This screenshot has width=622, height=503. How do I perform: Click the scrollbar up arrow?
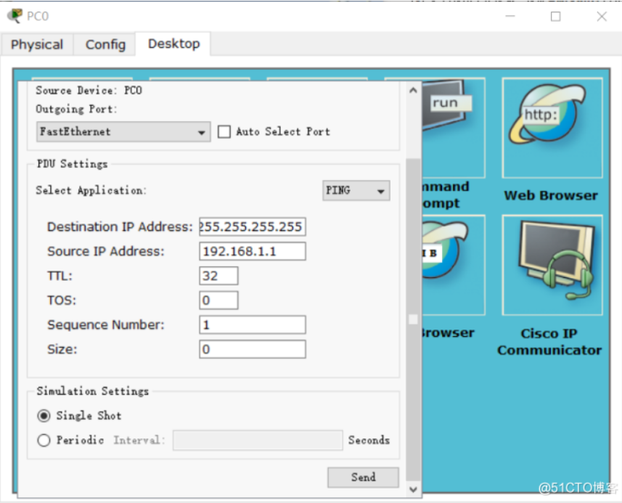(414, 91)
